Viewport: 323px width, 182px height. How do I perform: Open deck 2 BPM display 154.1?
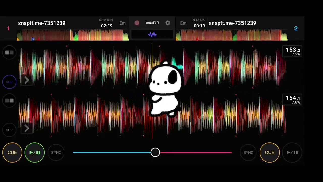pyautogui.click(x=292, y=99)
